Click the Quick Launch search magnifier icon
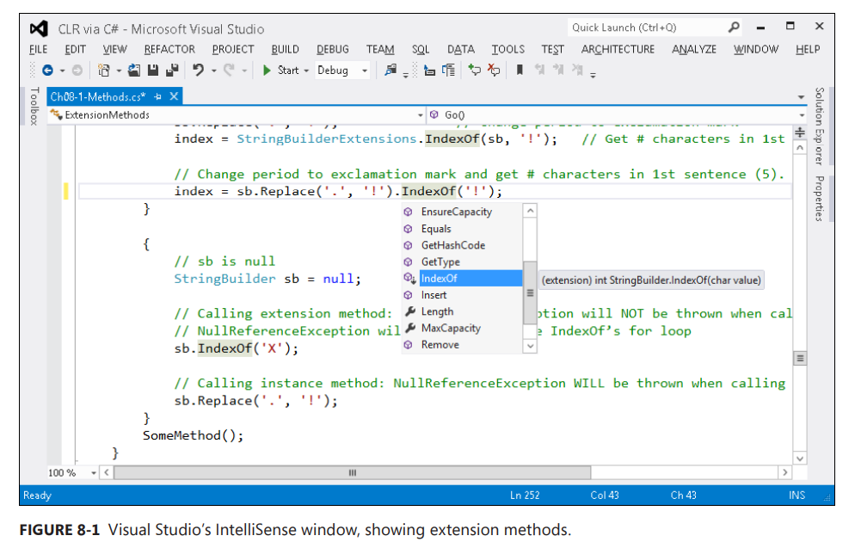The height and width of the screenshot is (548, 855). [734, 28]
